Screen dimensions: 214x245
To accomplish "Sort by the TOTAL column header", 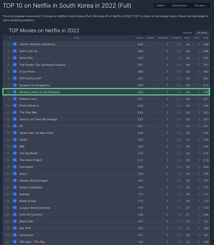I will click(205, 38).
